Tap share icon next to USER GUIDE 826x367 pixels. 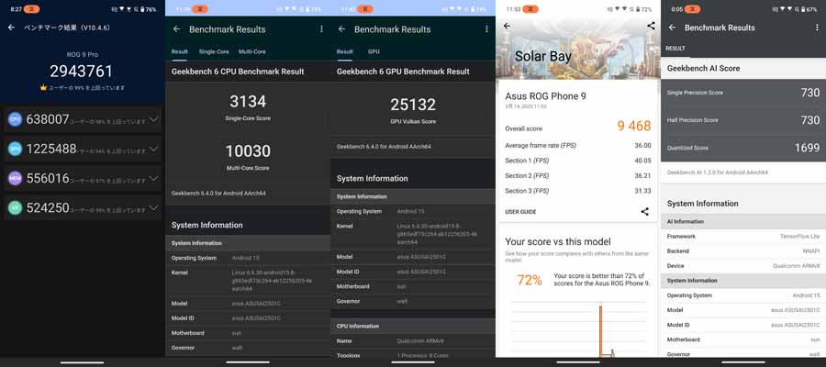645,212
